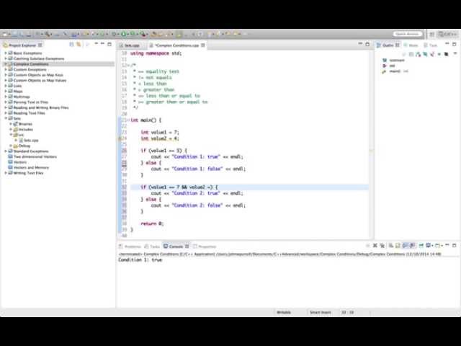
Task: Toggle show console when standard out changes
Action: coord(405,245)
